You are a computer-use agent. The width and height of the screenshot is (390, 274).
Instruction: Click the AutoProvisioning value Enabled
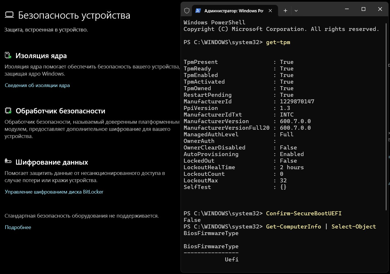coord(292,154)
